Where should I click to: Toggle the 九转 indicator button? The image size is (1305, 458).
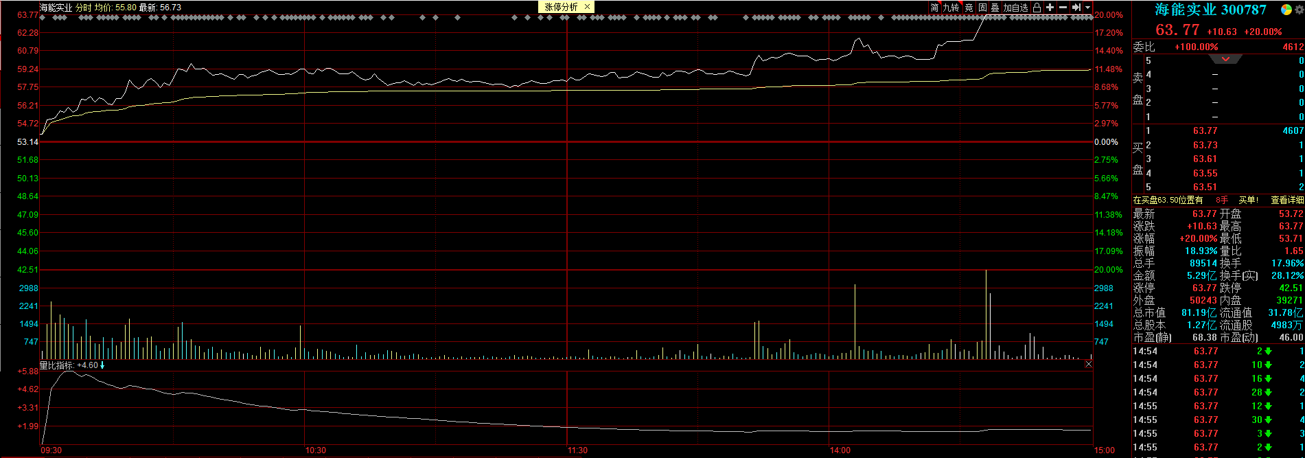[951, 8]
